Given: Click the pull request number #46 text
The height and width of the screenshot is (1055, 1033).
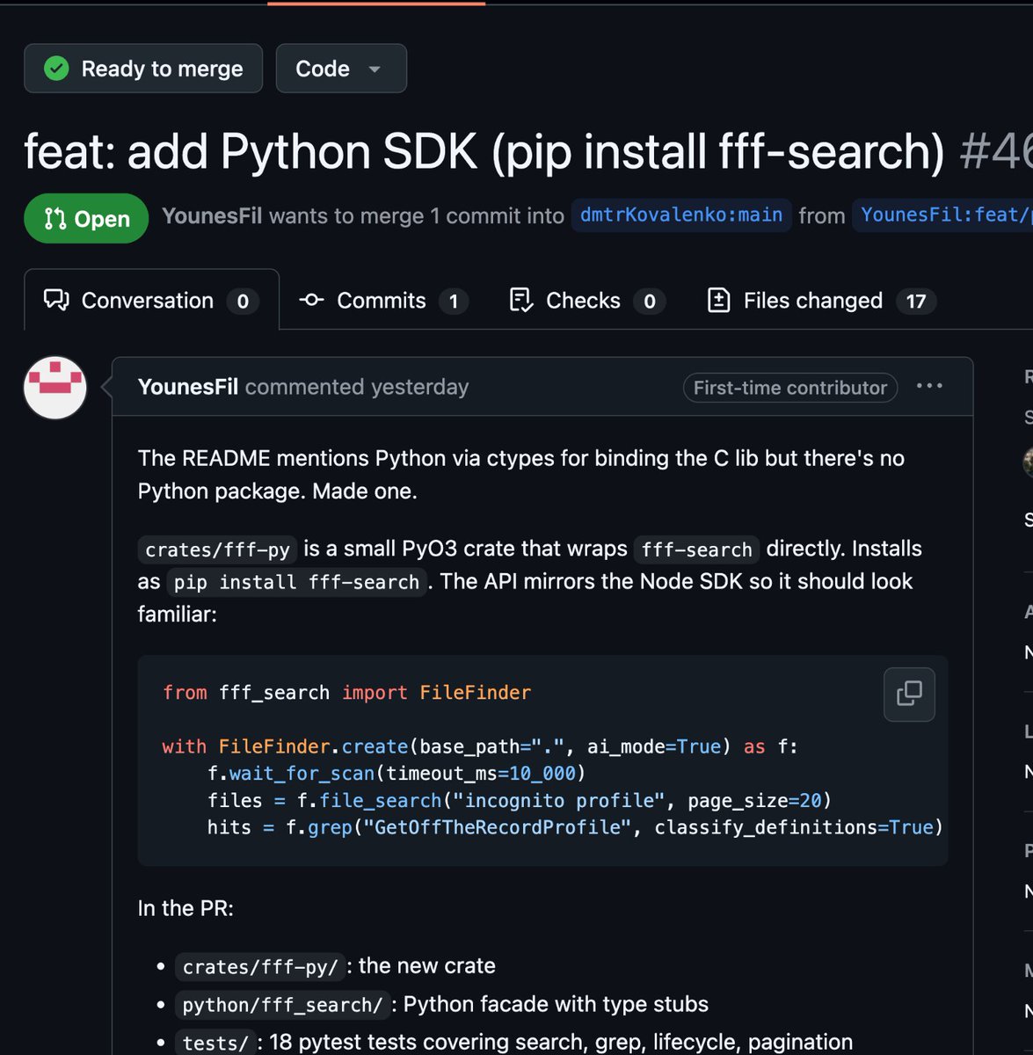Looking at the screenshot, I should click(x=996, y=151).
